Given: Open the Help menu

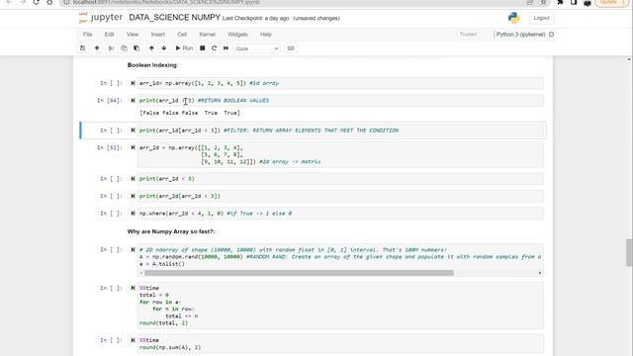Looking at the screenshot, I should (266, 35).
